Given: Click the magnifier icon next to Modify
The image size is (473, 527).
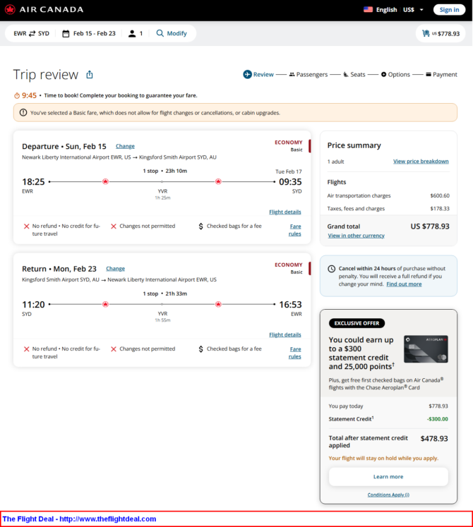Looking at the screenshot, I should tap(160, 33).
